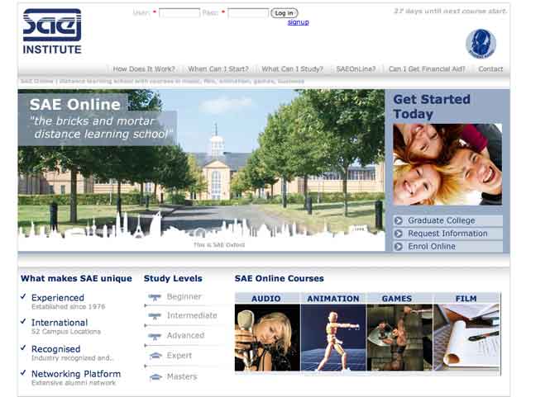This screenshot has width=550, height=397.
Task: Click the Study Levels heading
Action: (x=173, y=279)
